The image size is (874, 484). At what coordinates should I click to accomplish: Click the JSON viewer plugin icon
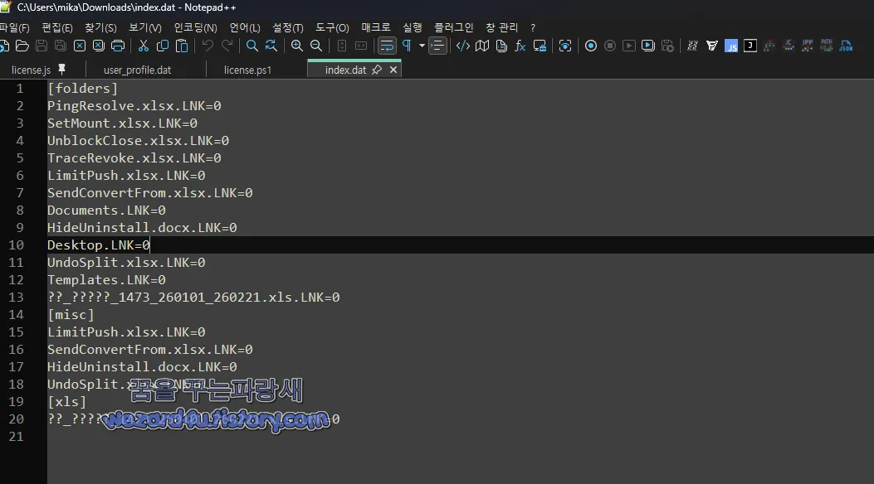[845, 46]
